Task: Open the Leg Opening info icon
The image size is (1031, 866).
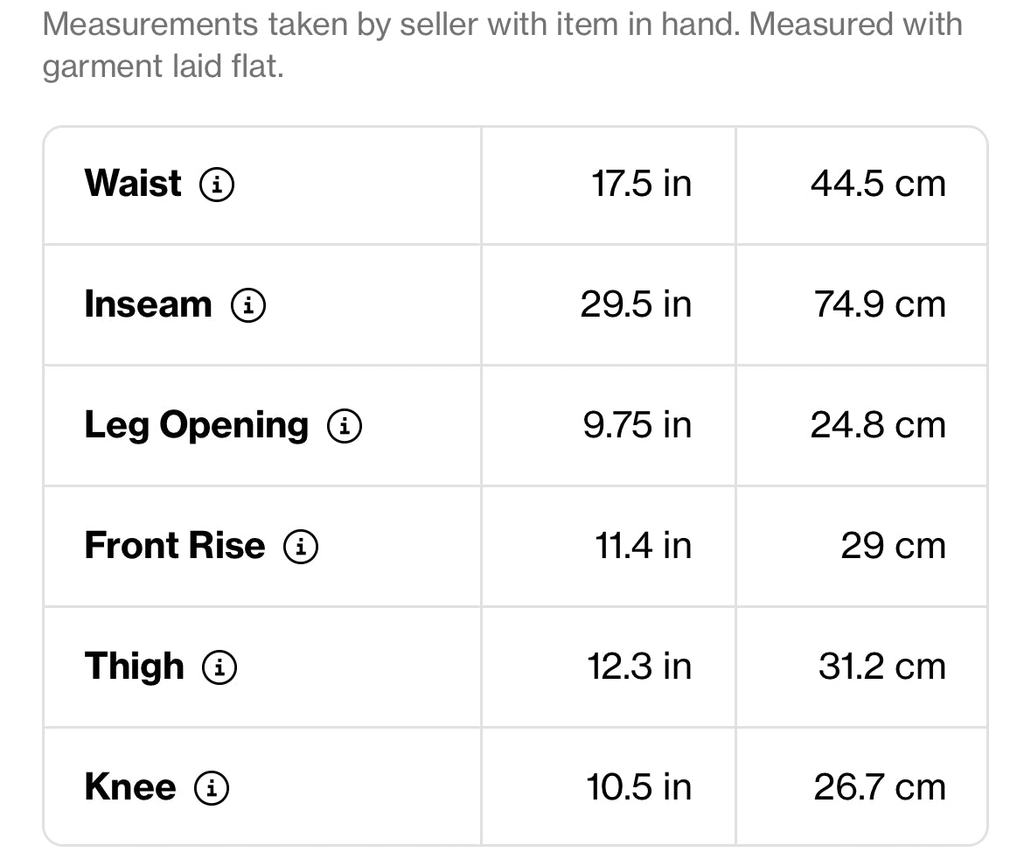Action: pos(345,425)
